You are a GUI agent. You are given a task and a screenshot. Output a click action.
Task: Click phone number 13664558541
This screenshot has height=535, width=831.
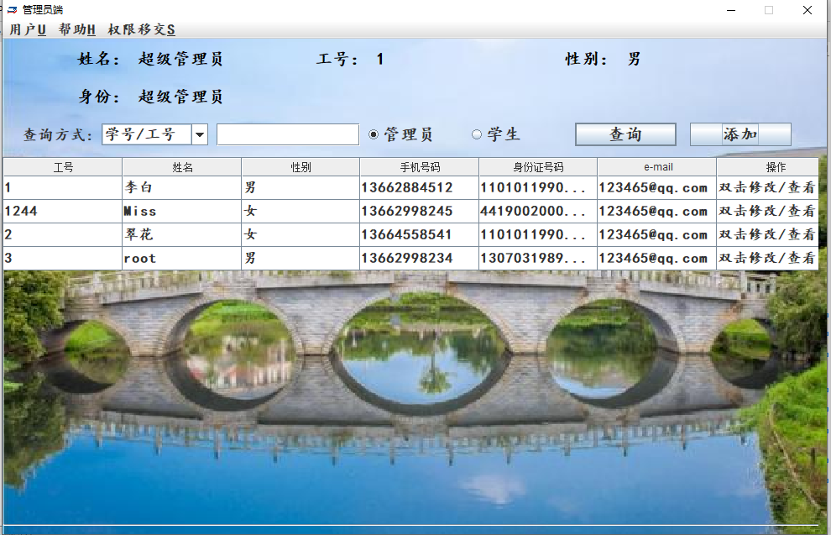[419, 234]
